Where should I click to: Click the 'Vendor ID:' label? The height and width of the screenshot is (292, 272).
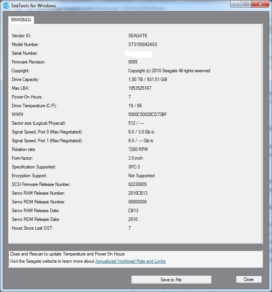pos(21,36)
